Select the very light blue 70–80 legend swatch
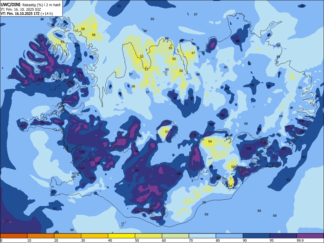 (x=202, y=236)
